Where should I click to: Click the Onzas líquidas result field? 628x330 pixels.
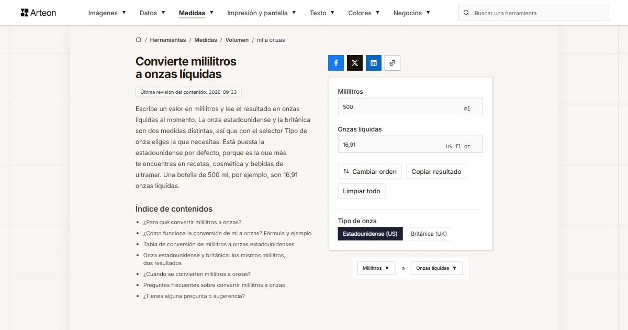[410, 145]
